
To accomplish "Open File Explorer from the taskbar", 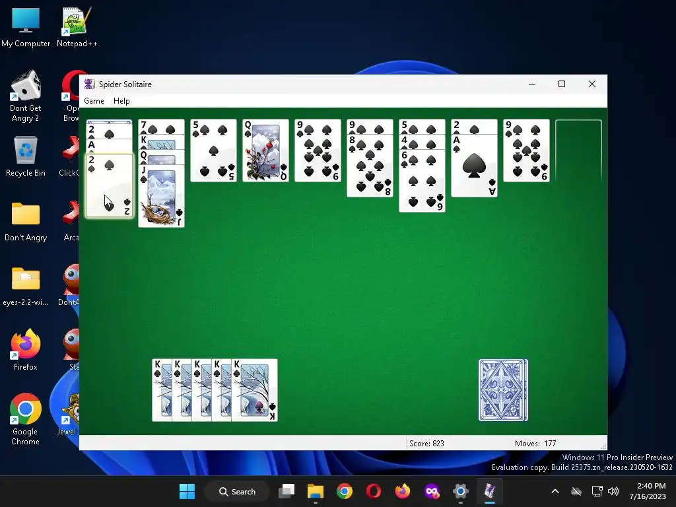I will tap(315, 491).
